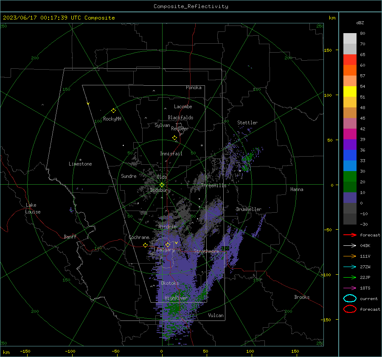Click the orange 111V arrow in legend
The height and width of the screenshot is (357, 382).
coord(350,256)
